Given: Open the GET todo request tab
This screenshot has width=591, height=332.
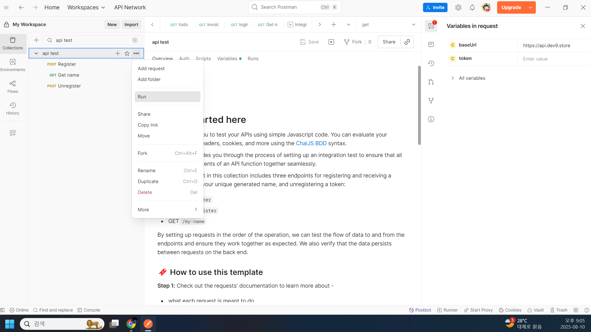Looking at the screenshot, I should coord(179,25).
